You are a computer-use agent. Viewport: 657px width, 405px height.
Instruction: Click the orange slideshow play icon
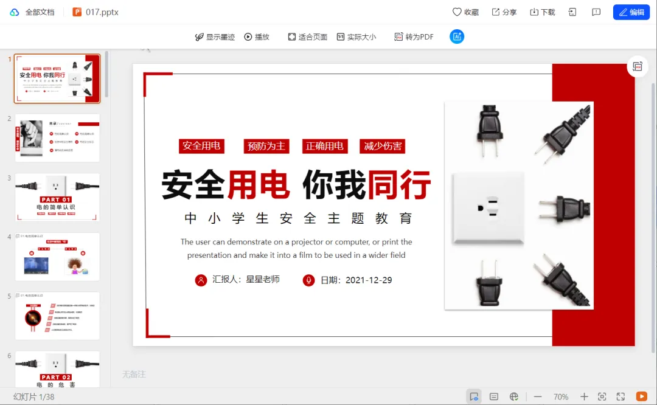click(642, 396)
